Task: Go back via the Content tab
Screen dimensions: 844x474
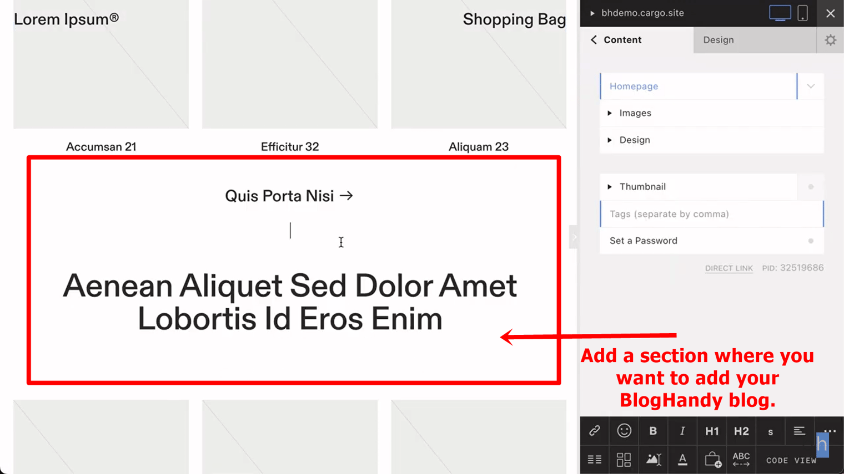Action: (x=616, y=40)
